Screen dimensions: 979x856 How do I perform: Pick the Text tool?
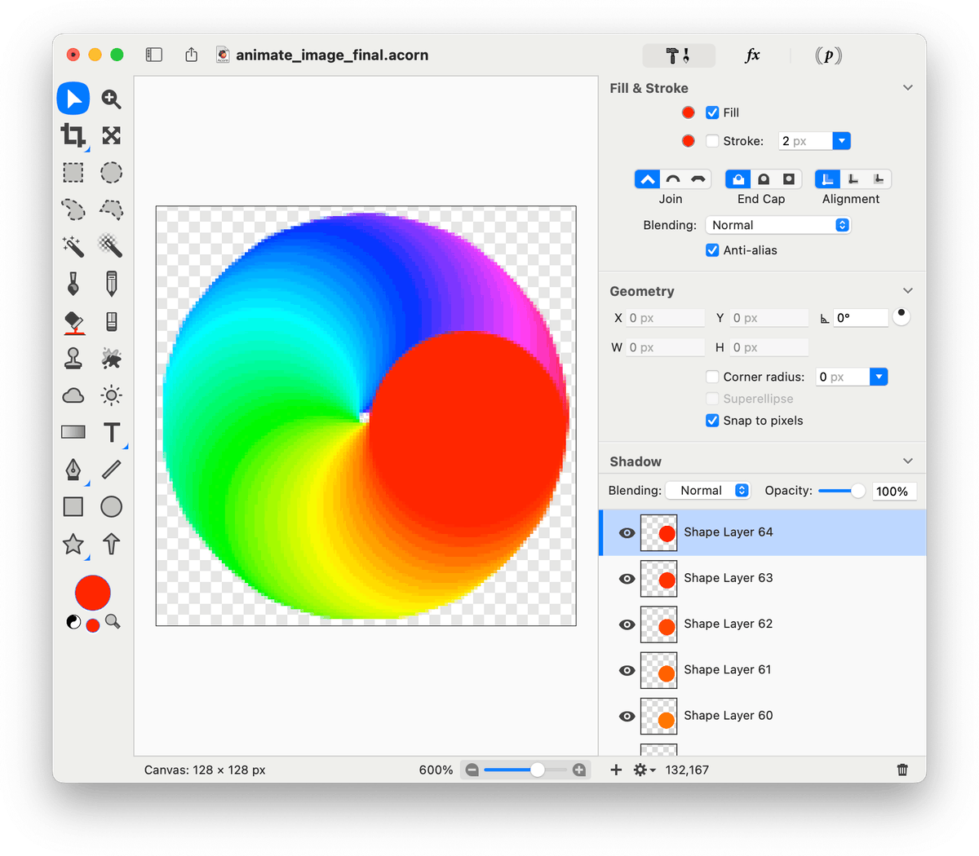coord(112,432)
